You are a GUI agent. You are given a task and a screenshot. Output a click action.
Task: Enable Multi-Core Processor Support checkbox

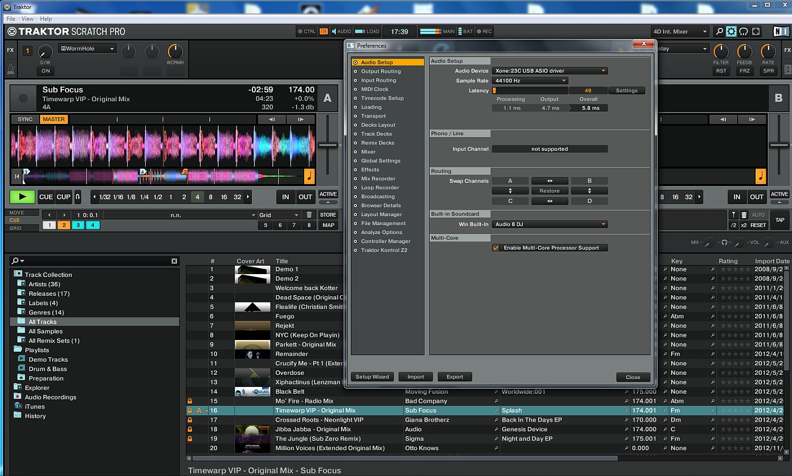496,248
